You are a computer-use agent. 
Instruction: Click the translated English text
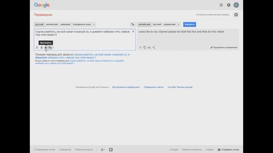pos(181,32)
